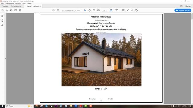Click the 'Название организации' heading text

tap(101, 17)
